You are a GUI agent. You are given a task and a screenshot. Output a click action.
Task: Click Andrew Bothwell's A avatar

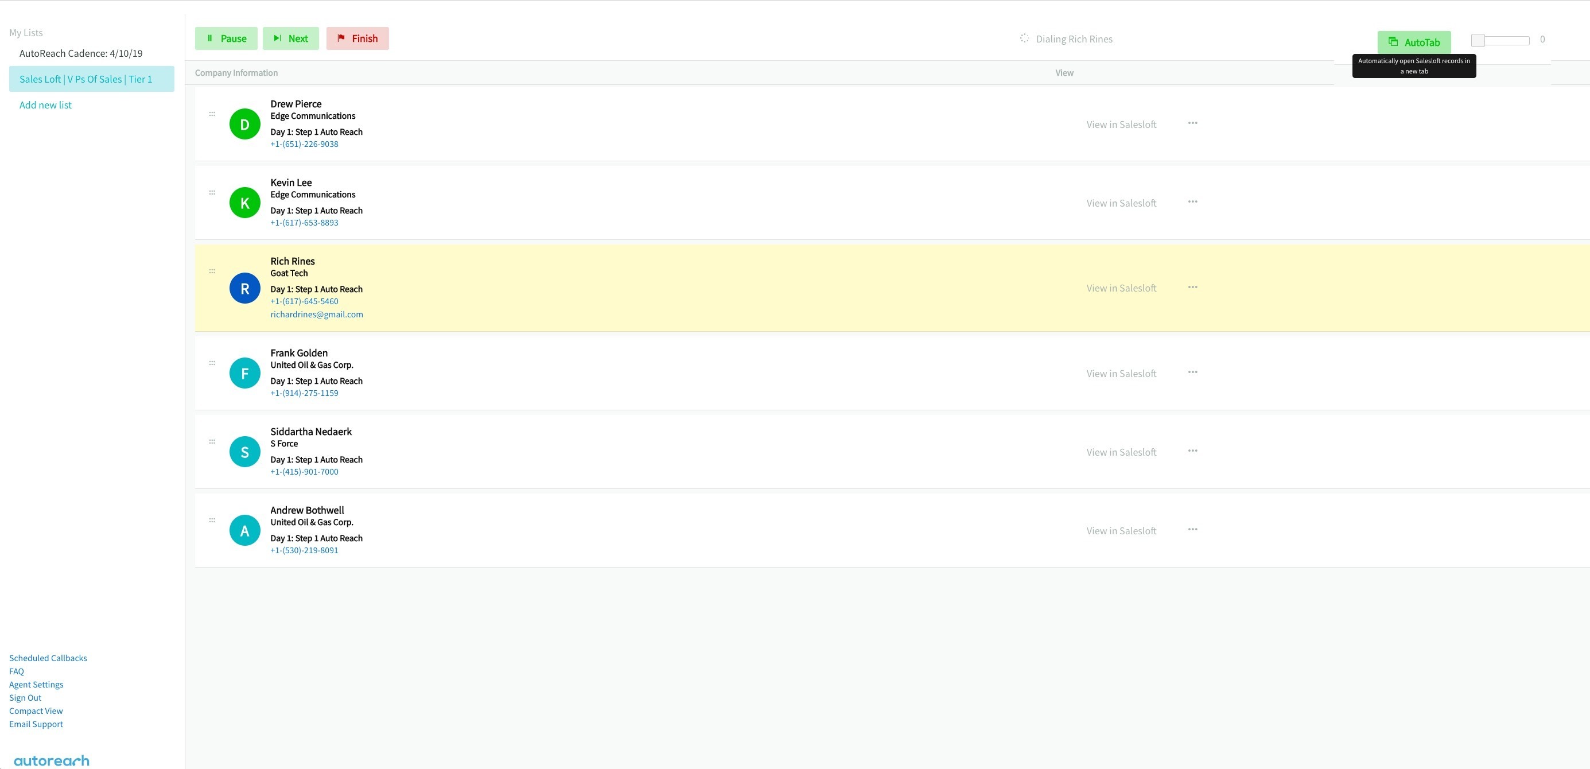(x=244, y=530)
